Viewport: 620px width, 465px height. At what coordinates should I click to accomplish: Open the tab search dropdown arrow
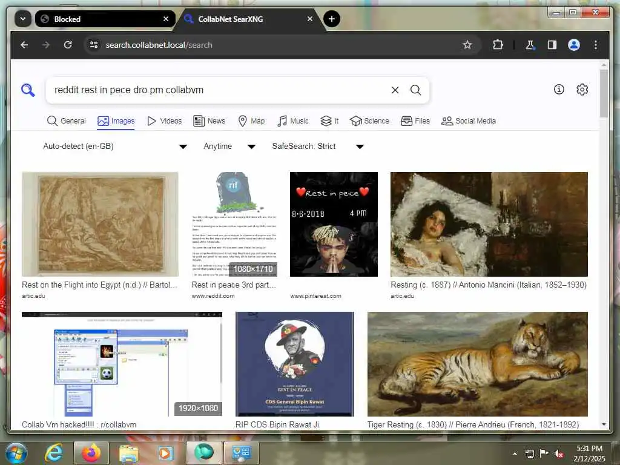[x=23, y=19]
